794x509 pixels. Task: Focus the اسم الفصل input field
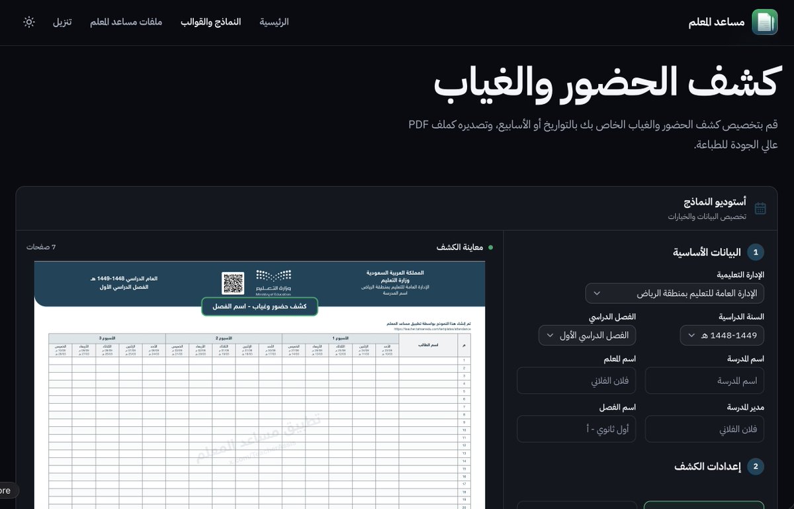[x=576, y=429]
